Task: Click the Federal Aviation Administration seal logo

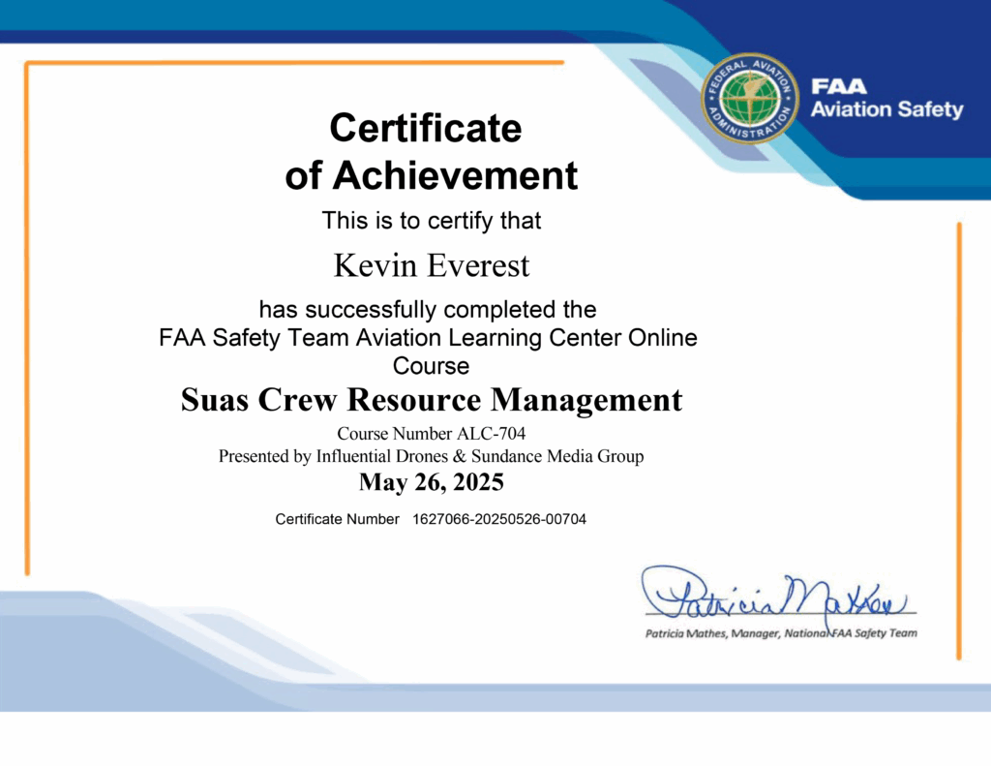Action: pyautogui.click(x=748, y=98)
